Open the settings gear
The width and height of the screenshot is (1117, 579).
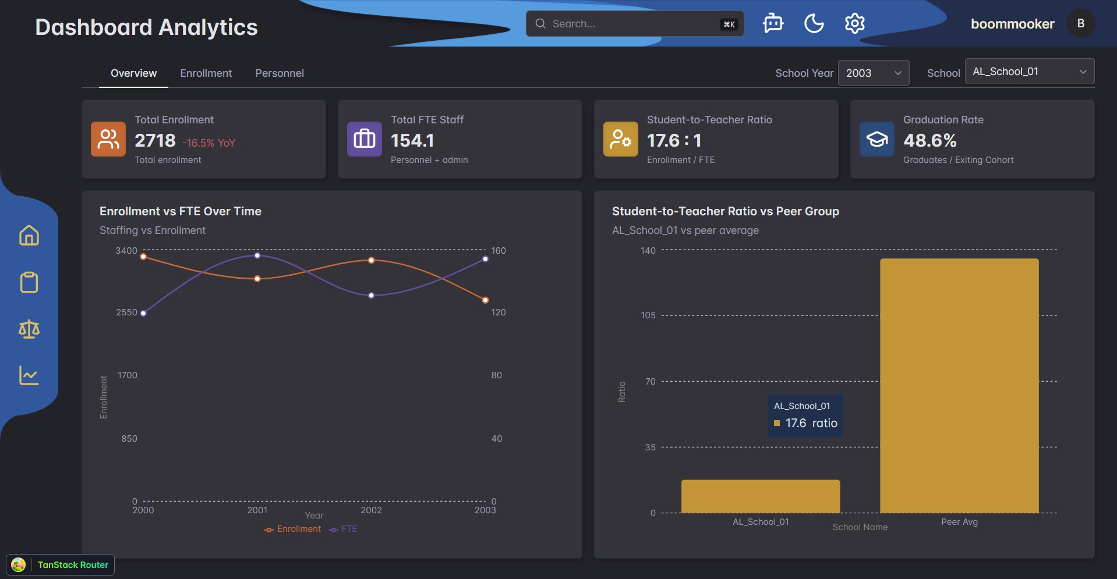point(854,23)
